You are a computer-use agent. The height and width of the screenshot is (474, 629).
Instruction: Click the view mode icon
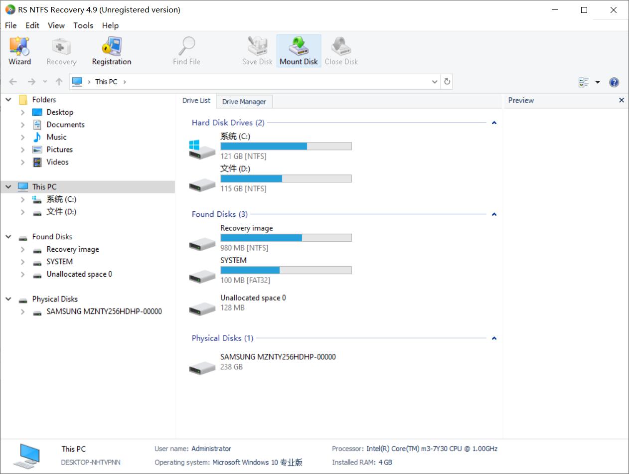pos(584,82)
